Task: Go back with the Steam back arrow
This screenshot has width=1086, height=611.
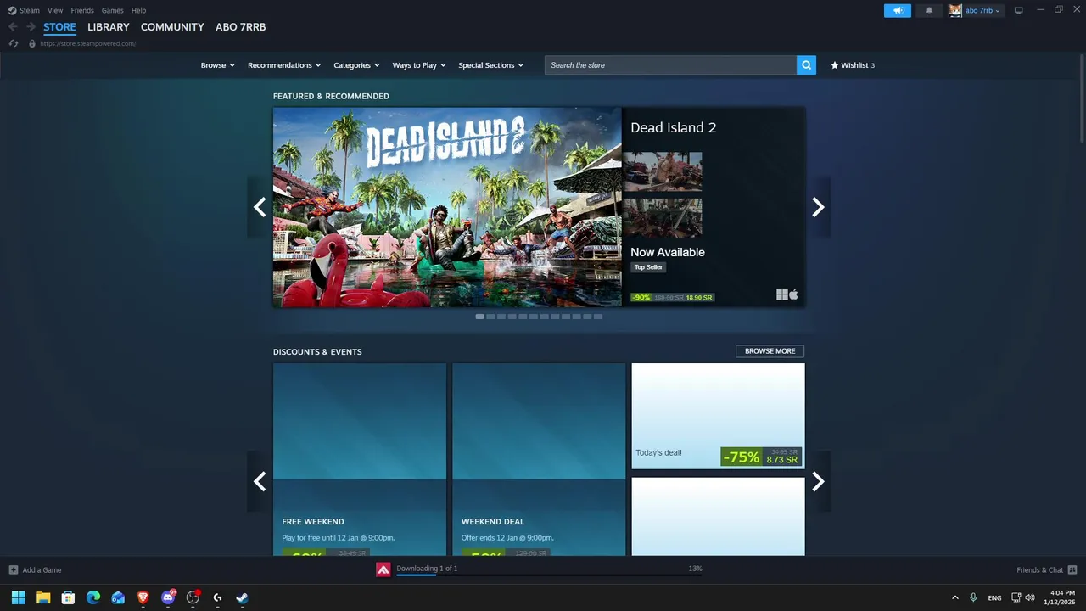Action: point(13,27)
